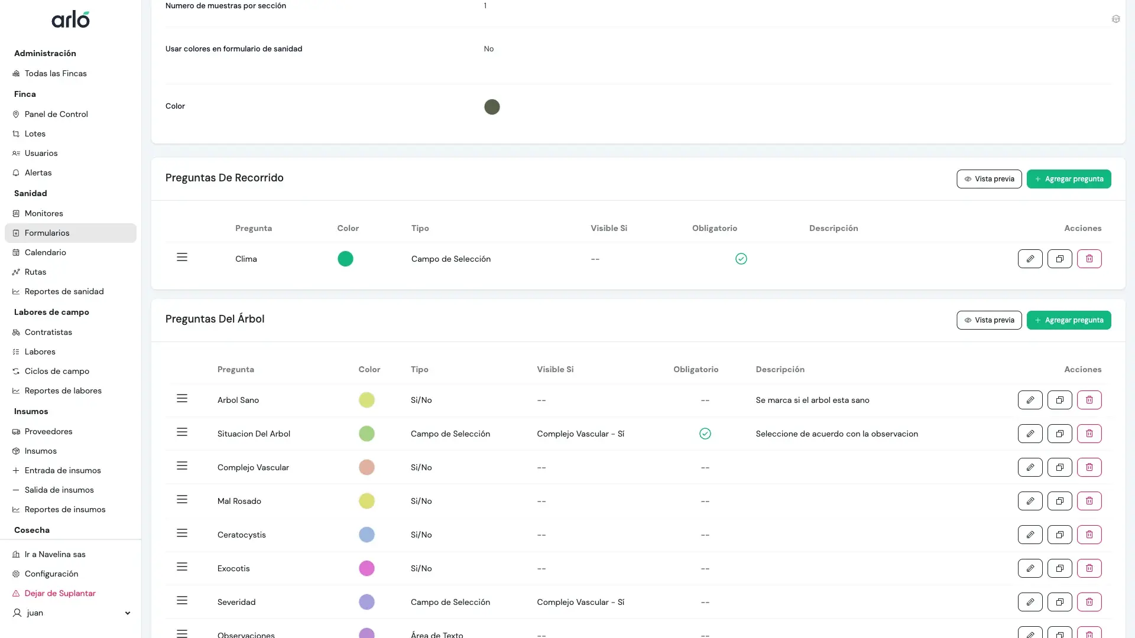1135x638 pixels.
Task: Click the settings gear icon at top right
Action: click(1115, 19)
